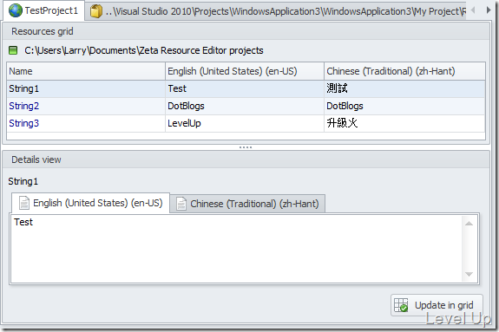Click the details text box scroll up arrow
Image resolution: width=499 pixels, height=332 pixels.
(469, 224)
